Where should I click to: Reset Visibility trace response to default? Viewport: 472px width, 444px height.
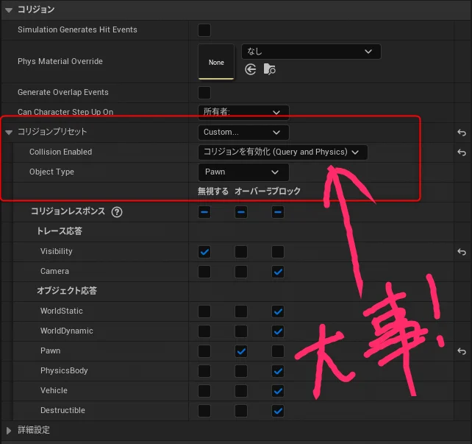[x=462, y=252]
